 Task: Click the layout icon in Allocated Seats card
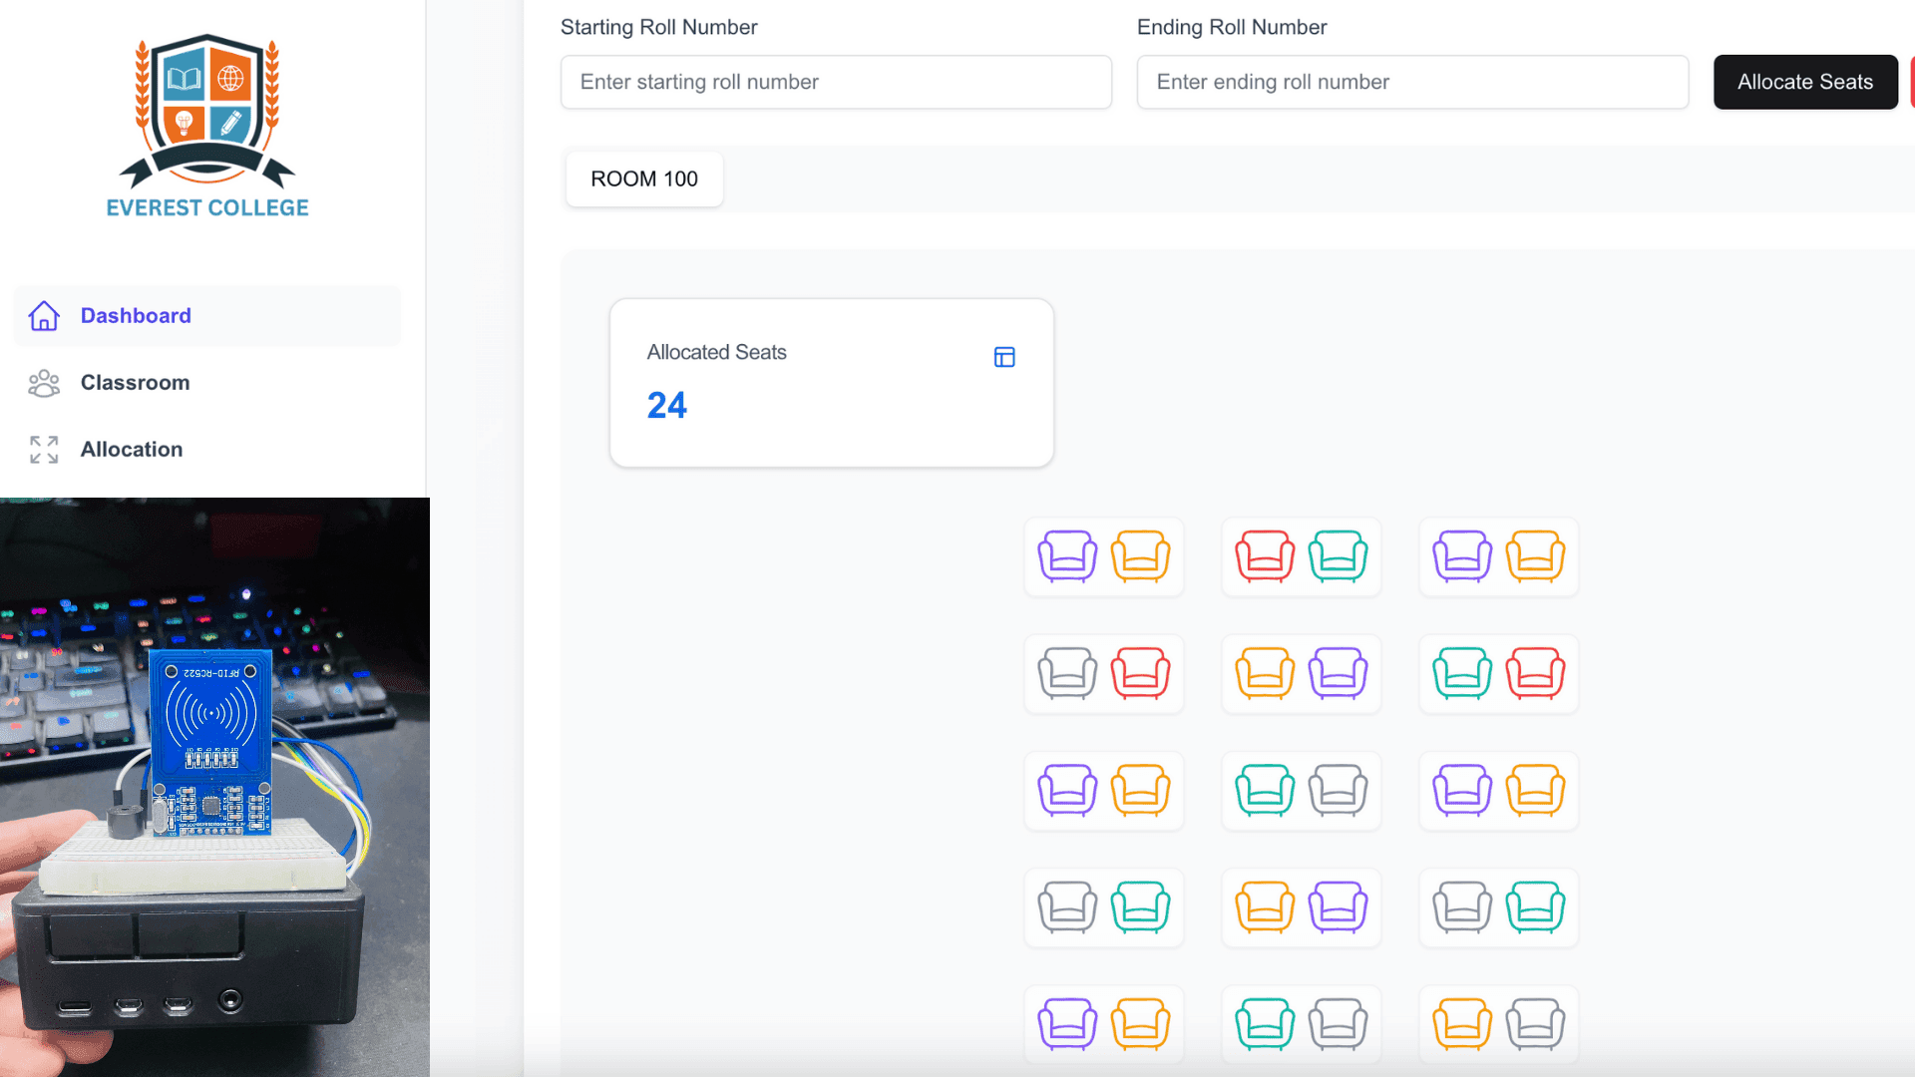tap(1004, 357)
